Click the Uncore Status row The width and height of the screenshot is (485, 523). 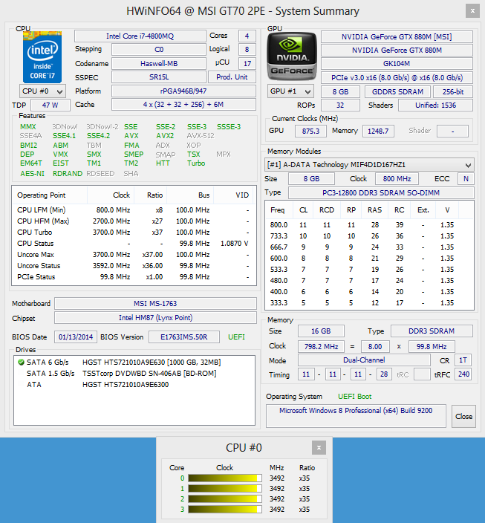(x=134, y=266)
